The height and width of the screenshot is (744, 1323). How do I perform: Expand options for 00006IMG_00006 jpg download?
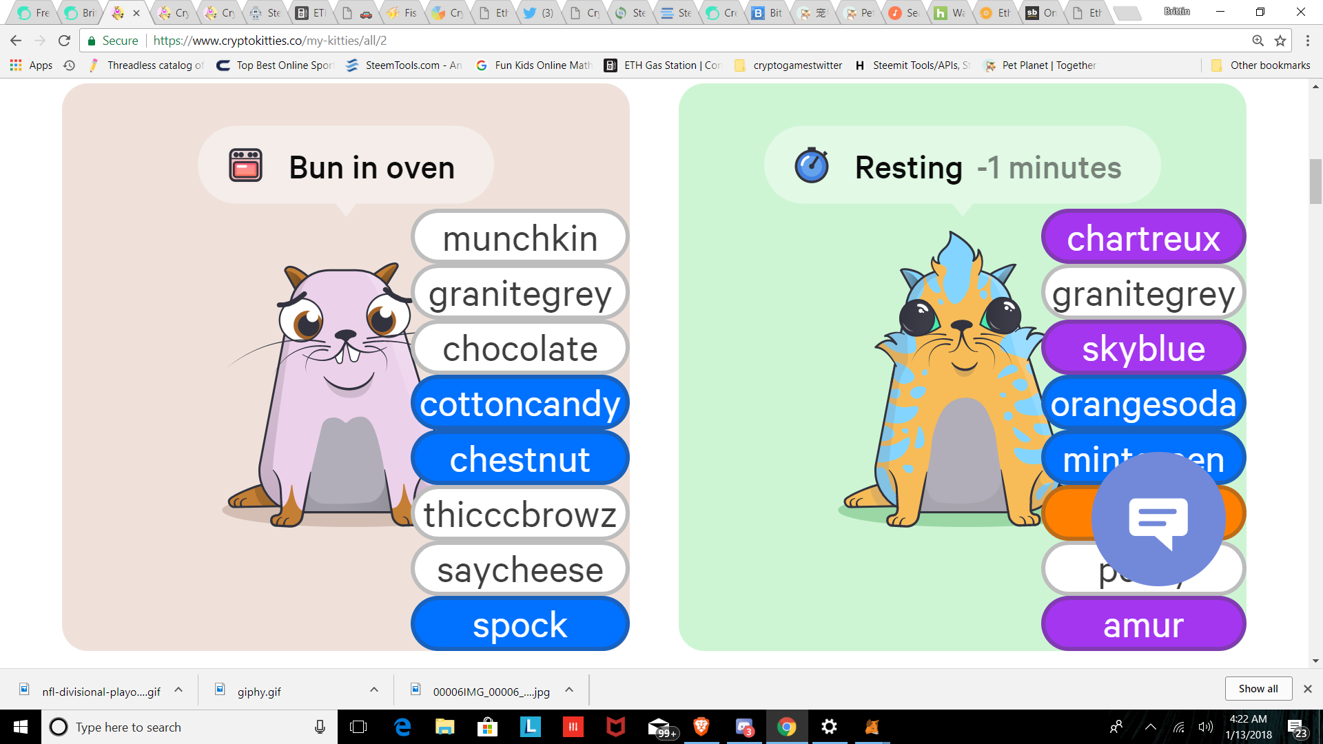[x=569, y=690]
